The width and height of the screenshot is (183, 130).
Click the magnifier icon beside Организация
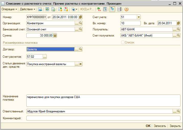[x=81, y=23]
